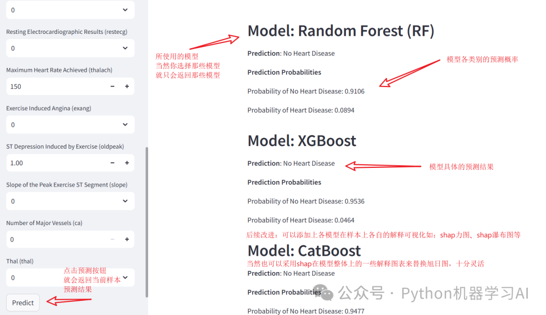Click the 'Exercise Induced Angina (exang)' label

tap(49, 108)
